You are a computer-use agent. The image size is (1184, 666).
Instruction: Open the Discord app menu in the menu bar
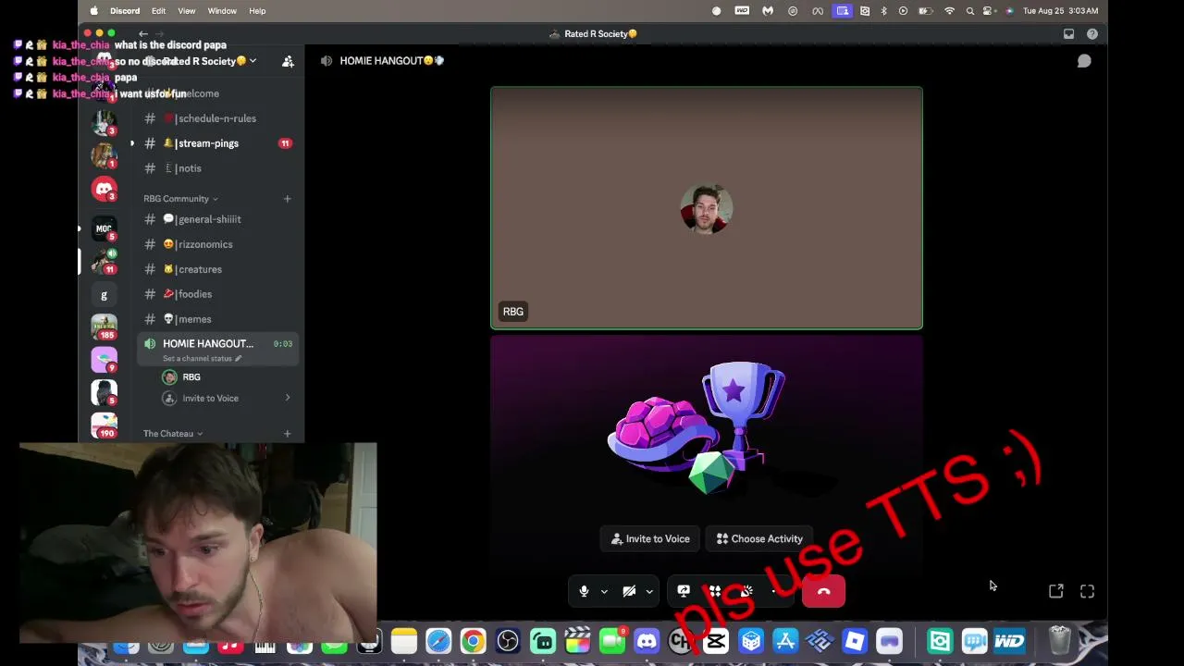[125, 11]
